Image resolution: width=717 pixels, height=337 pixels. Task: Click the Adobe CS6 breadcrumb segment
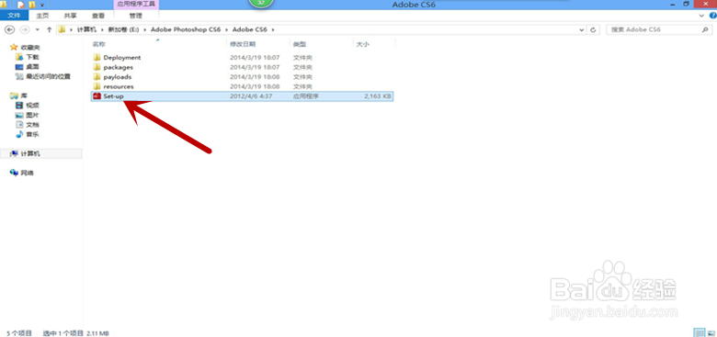pos(250,29)
